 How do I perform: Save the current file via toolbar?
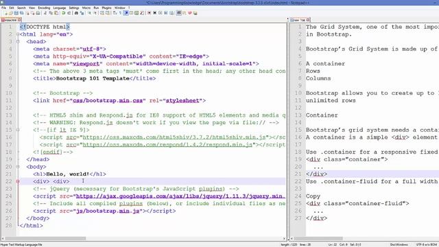tap(16, 13)
